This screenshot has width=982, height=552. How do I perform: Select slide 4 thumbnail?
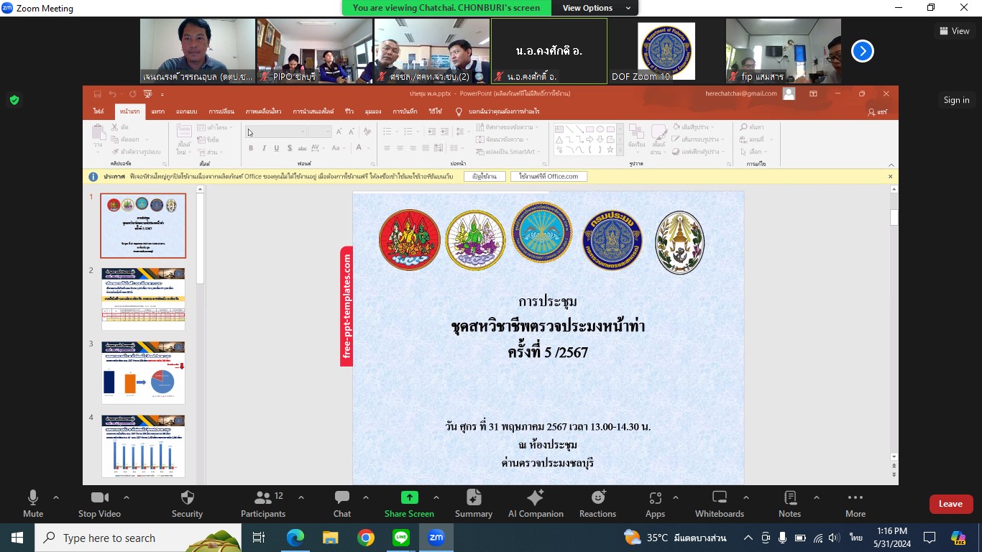point(143,446)
